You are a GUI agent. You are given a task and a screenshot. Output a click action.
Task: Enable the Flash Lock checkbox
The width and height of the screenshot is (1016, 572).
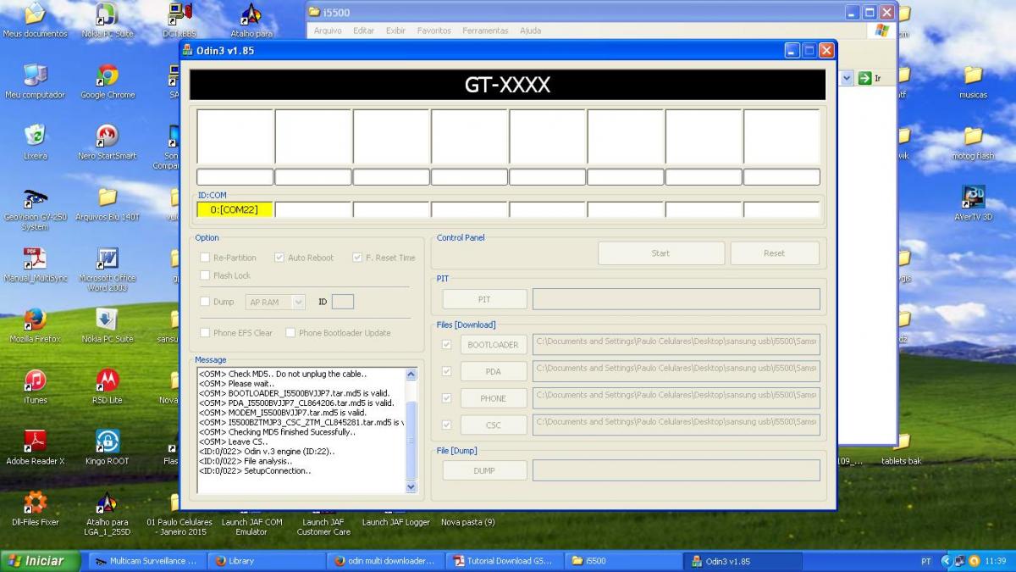[205, 275]
